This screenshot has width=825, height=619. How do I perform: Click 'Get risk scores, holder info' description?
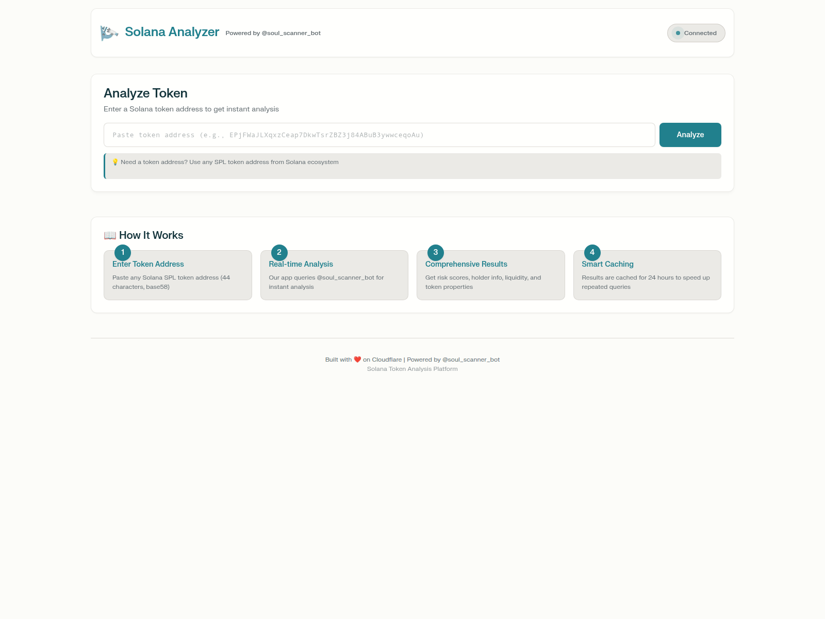(x=483, y=282)
